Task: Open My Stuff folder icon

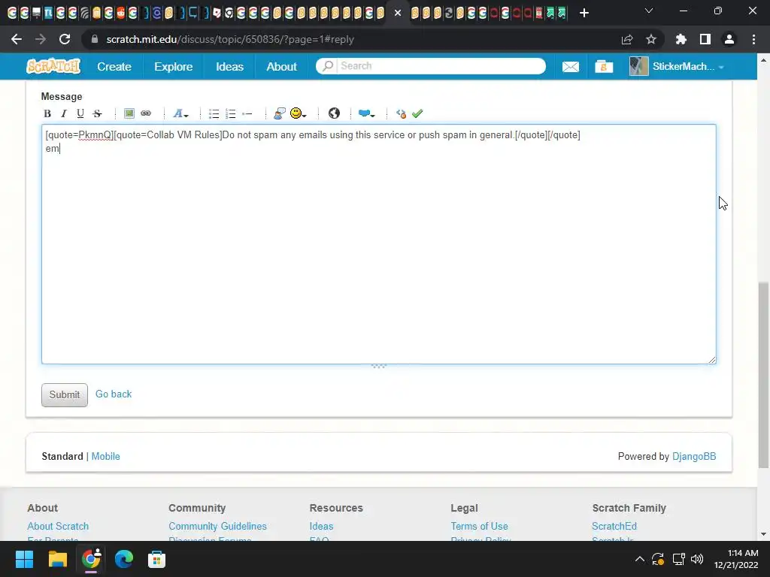Action: coord(604,66)
